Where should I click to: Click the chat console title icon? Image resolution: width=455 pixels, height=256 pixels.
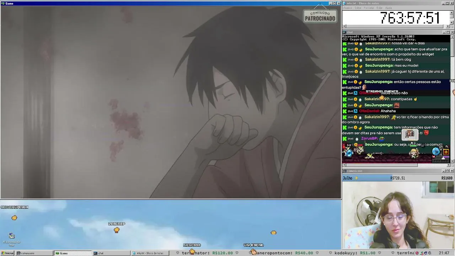click(x=344, y=32)
